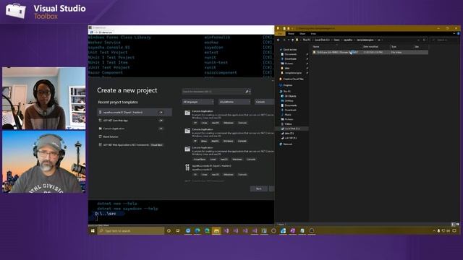Click the sayedha.console.01 template icon in results list
The height and width of the screenshot is (260, 463).
point(187,168)
